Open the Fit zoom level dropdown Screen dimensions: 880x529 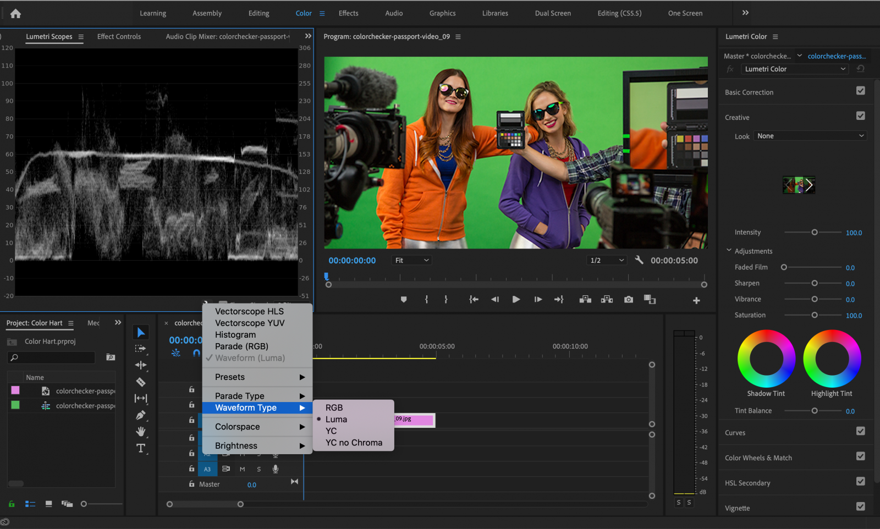(411, 260)
